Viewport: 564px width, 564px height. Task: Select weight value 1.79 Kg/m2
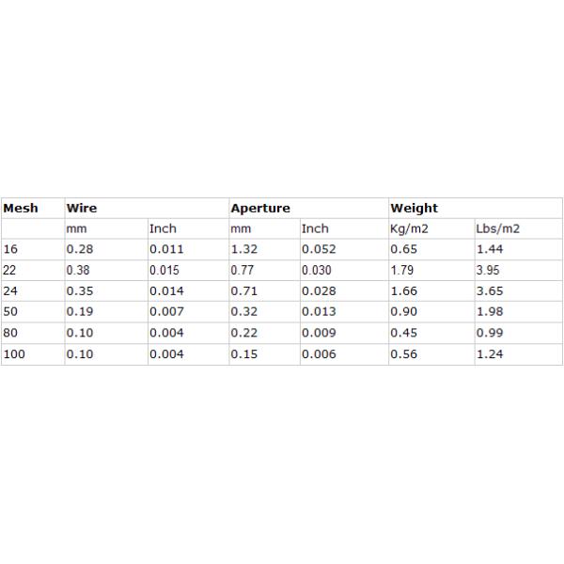click(404, 271)
